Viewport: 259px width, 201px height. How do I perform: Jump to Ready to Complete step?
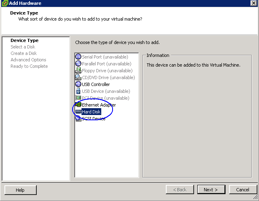pos(29,66)
